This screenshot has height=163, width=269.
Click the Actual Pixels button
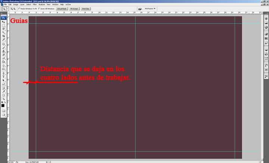click(61, 8)
